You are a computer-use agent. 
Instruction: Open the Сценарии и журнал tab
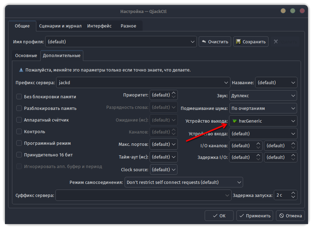(x=60, y=26)
